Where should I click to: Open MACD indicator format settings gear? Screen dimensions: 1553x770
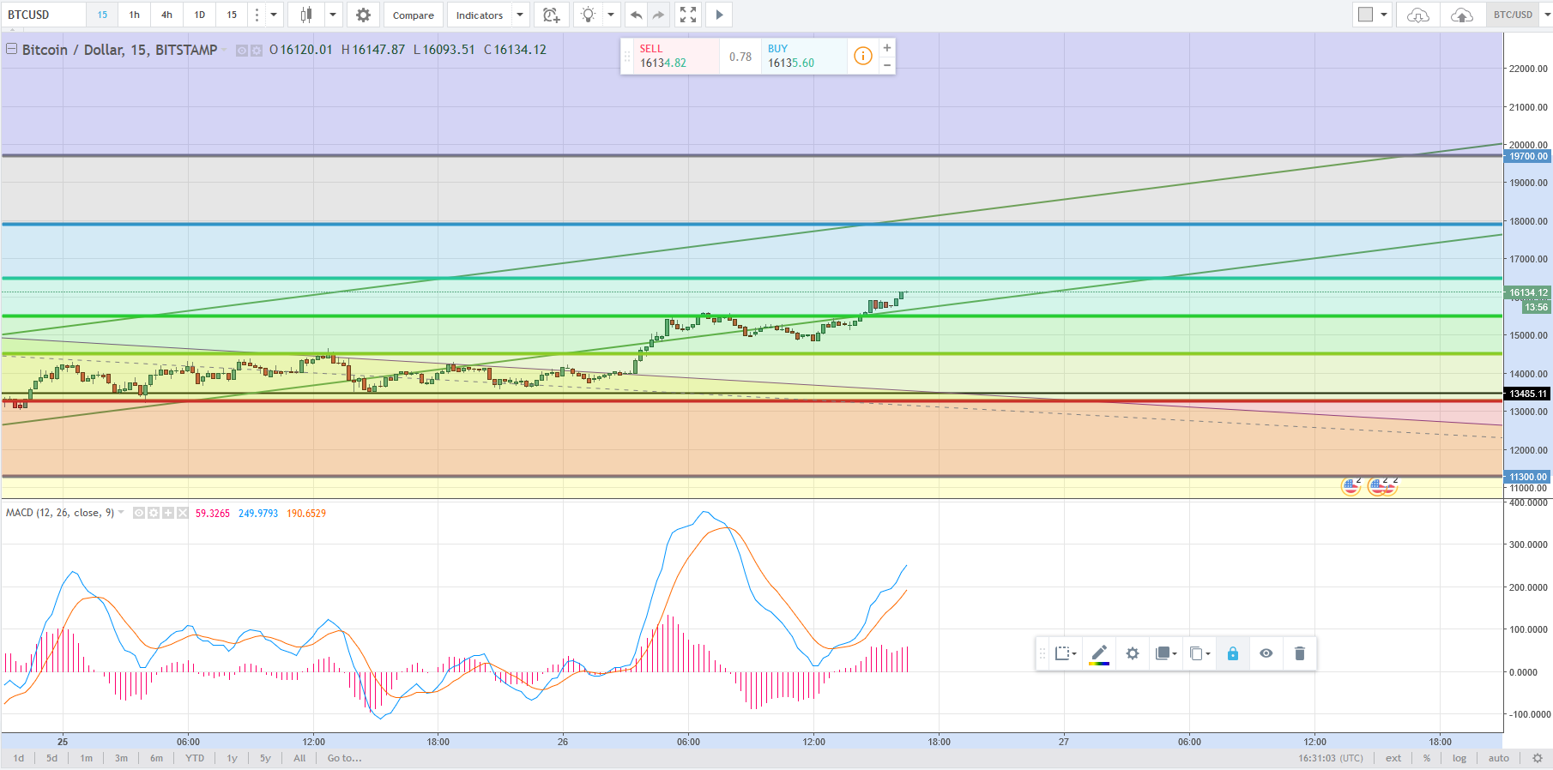point(154,513)
